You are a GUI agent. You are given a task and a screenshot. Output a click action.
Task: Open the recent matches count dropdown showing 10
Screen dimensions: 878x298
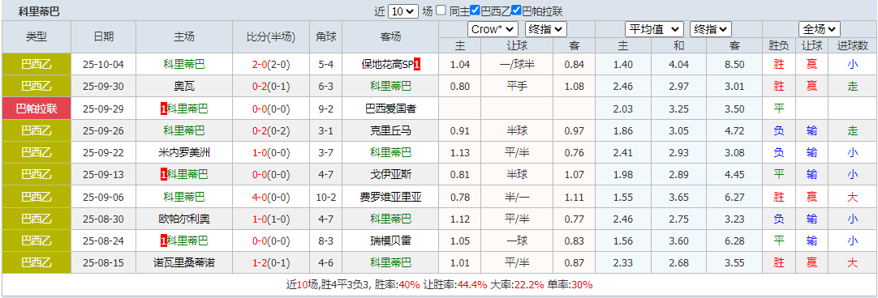(x=402, y=11)
